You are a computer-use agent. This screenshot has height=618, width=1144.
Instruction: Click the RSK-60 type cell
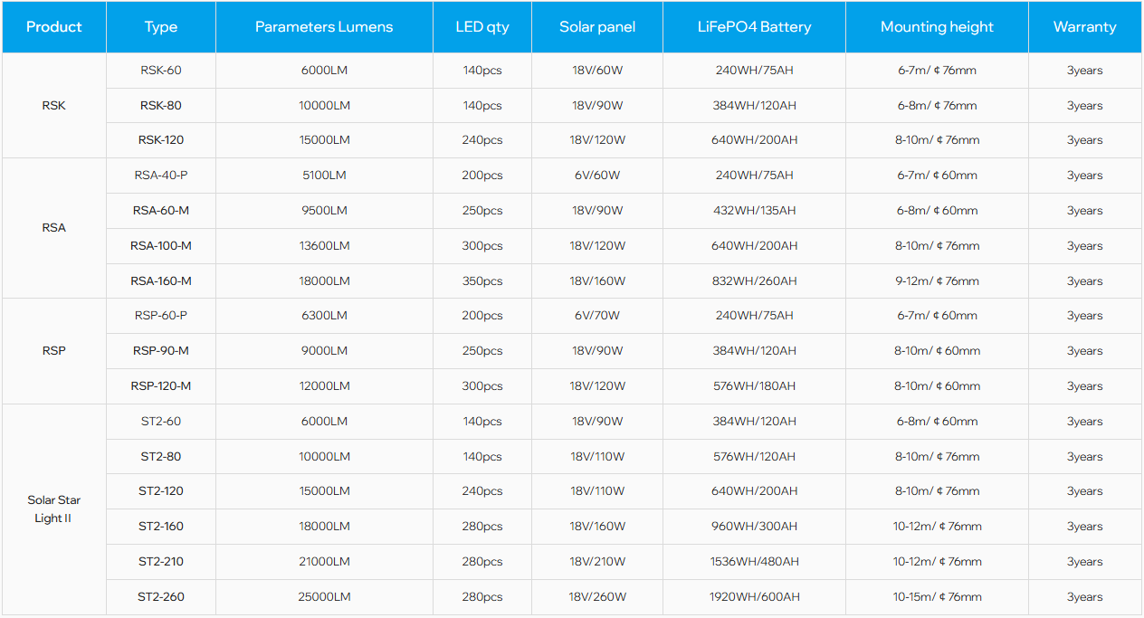click(161, 71)
